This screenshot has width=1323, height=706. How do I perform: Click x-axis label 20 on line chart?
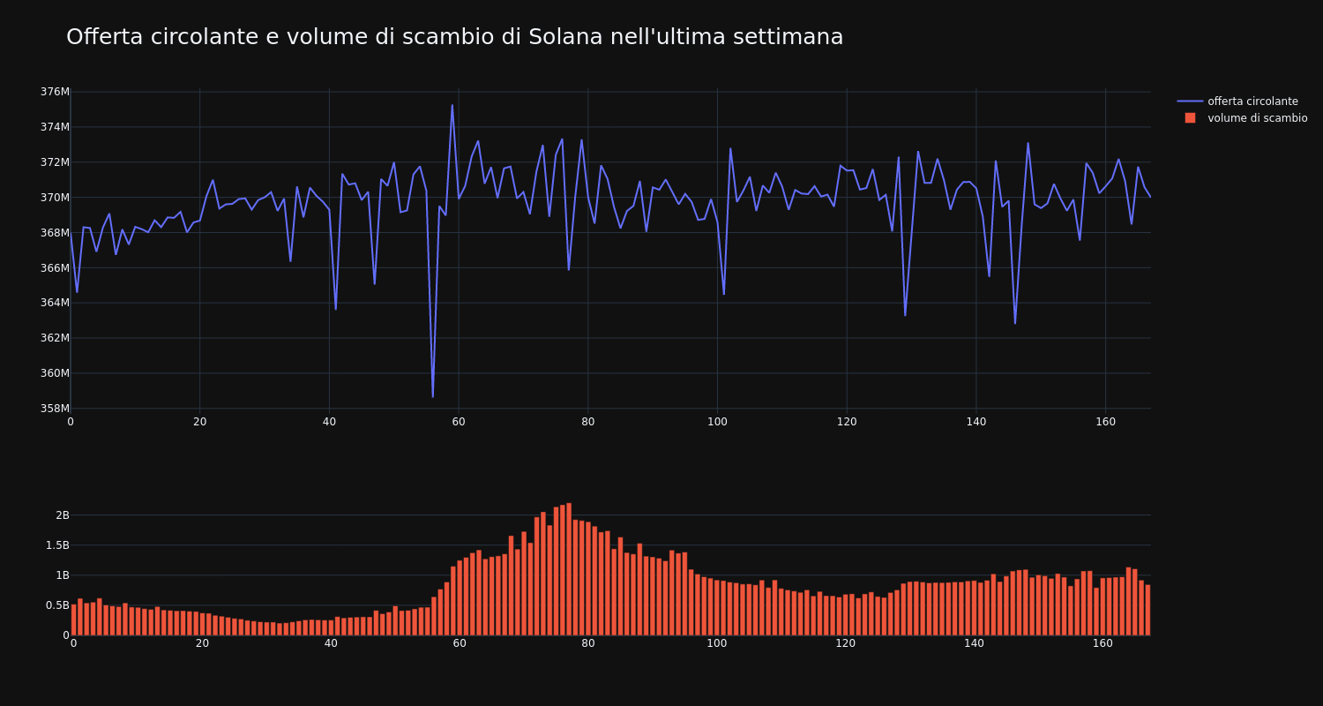pos(199,422)
